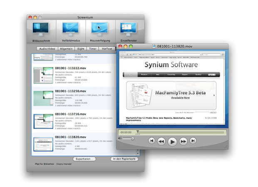
Task: Skip to the movie start in player
Action: point(151,140)
